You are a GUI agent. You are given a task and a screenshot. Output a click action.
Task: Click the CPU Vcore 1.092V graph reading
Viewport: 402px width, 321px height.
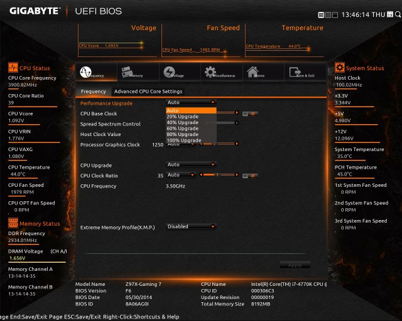click(x=99, y=46)
